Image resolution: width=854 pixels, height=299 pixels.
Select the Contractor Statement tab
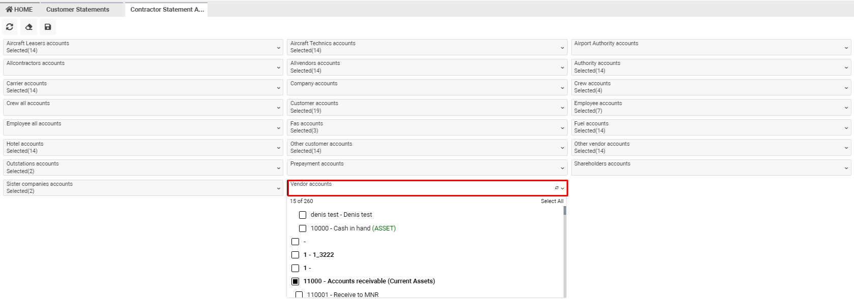(167, 9)
